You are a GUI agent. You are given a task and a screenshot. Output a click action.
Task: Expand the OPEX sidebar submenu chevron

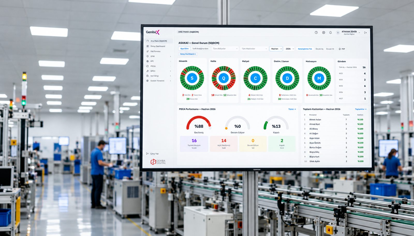pyautogui.click(x=170, y=71)
